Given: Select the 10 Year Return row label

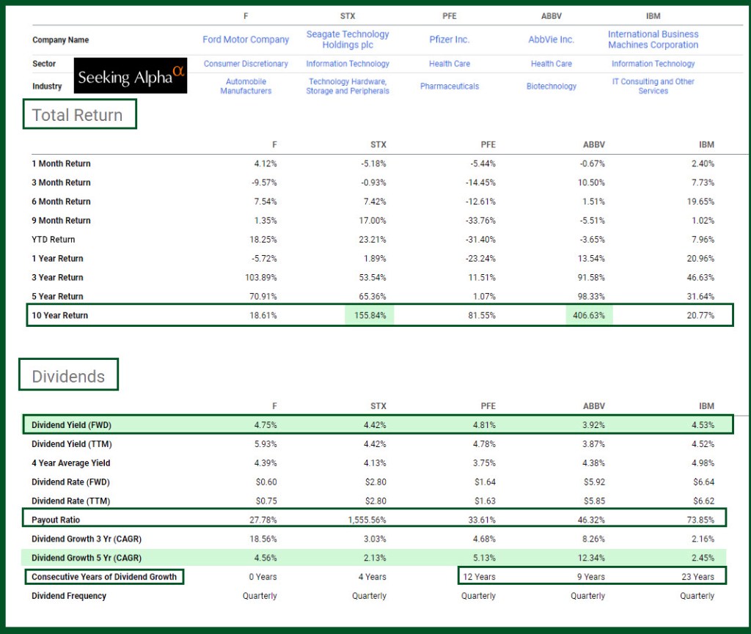Looking at the screenshot, I should pos(60,315).
